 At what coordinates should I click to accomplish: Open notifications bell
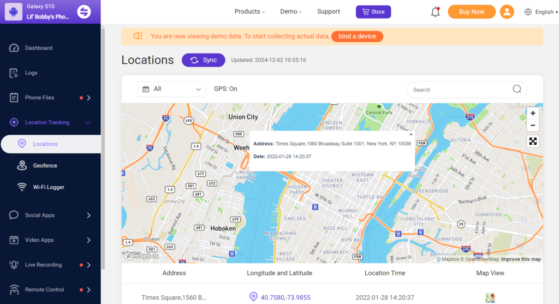(435, 12)
